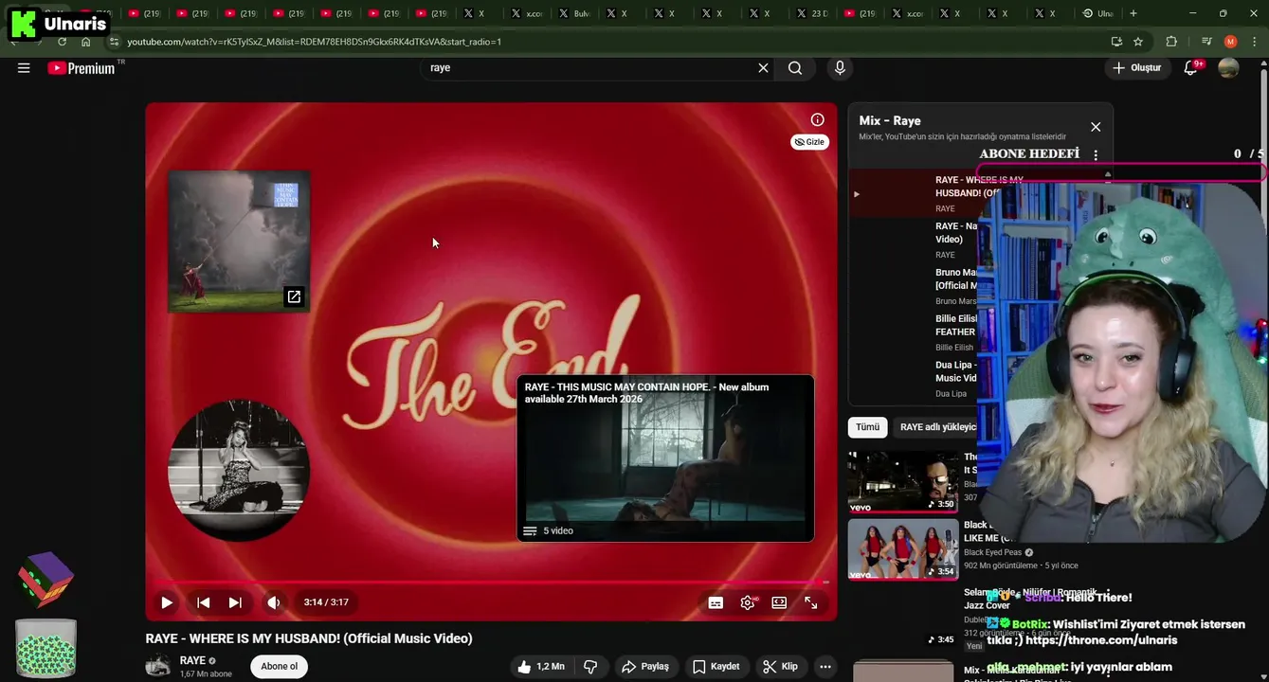This screenshot has height=682, width=1269.
Task: Play the video with the play button
Action: coord(167,602)
